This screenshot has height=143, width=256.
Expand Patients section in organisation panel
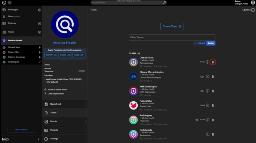point(65,130)
